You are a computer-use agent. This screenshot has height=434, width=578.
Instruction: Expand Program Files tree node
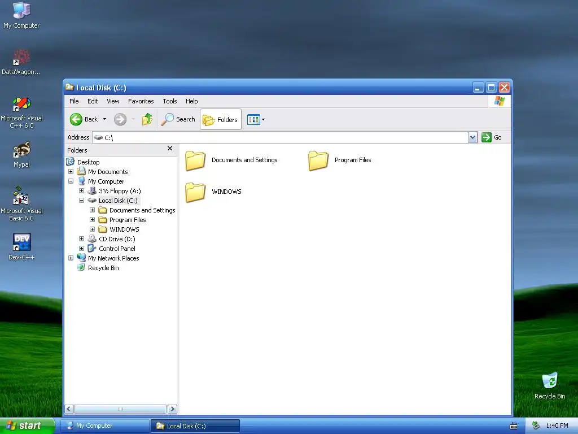click(92, 220)
